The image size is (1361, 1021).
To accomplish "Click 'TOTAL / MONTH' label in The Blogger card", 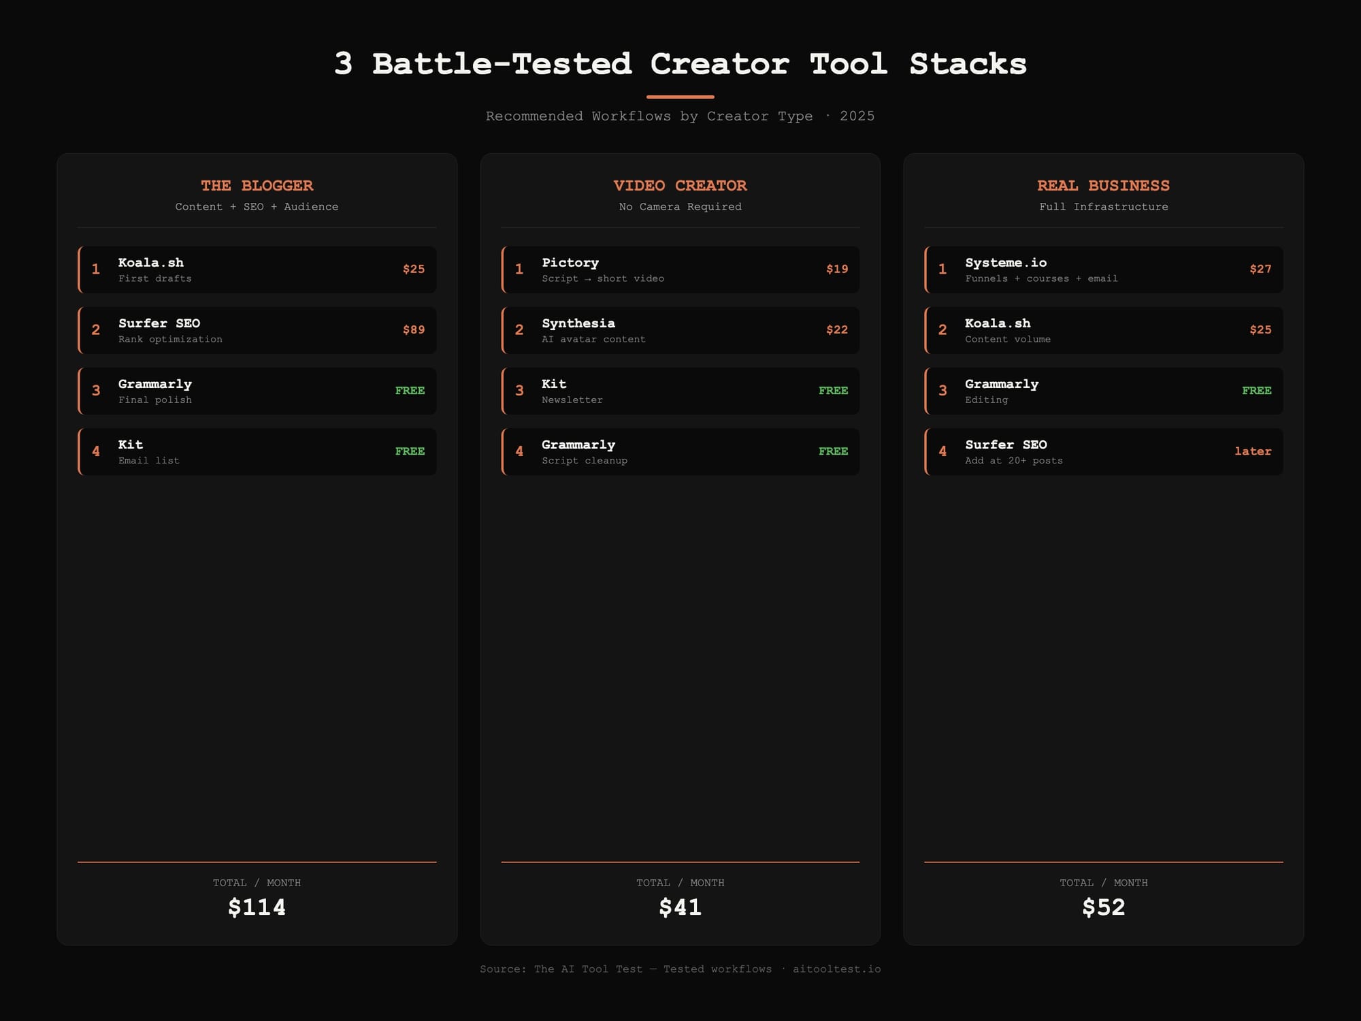I will [x=257, y=883].
